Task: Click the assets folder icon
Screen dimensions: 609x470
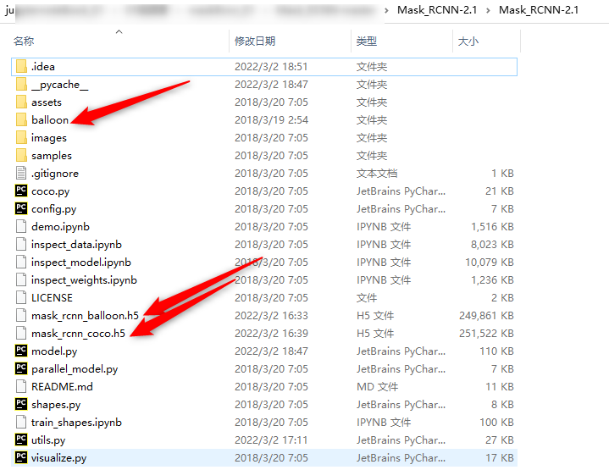Action: (21, 102)
